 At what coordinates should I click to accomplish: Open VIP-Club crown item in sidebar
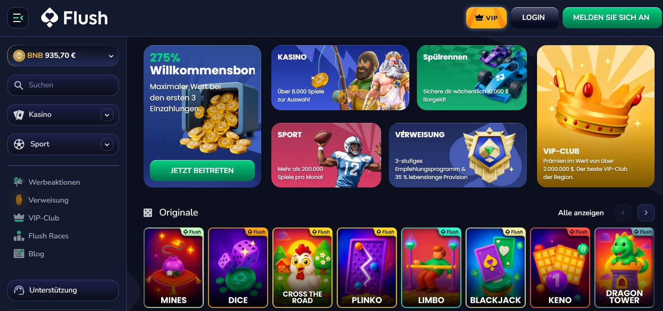click(x=36, y=218)
